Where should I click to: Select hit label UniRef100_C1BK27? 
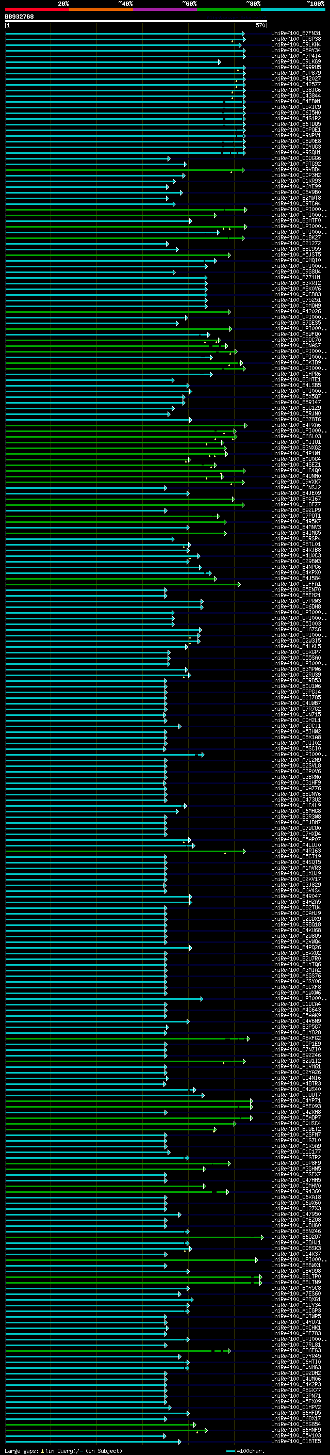(296, 238)
